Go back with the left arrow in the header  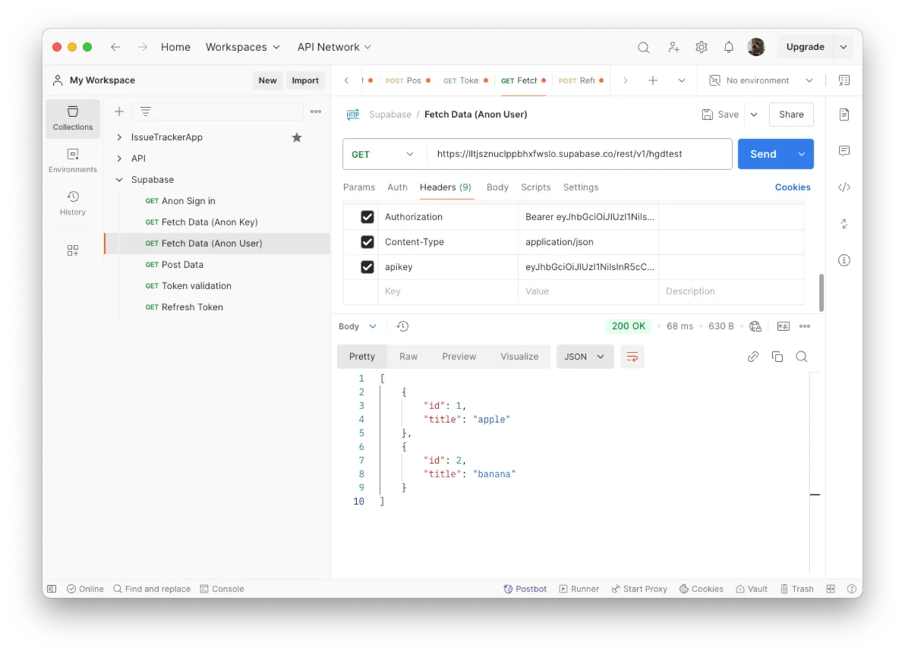116,47
